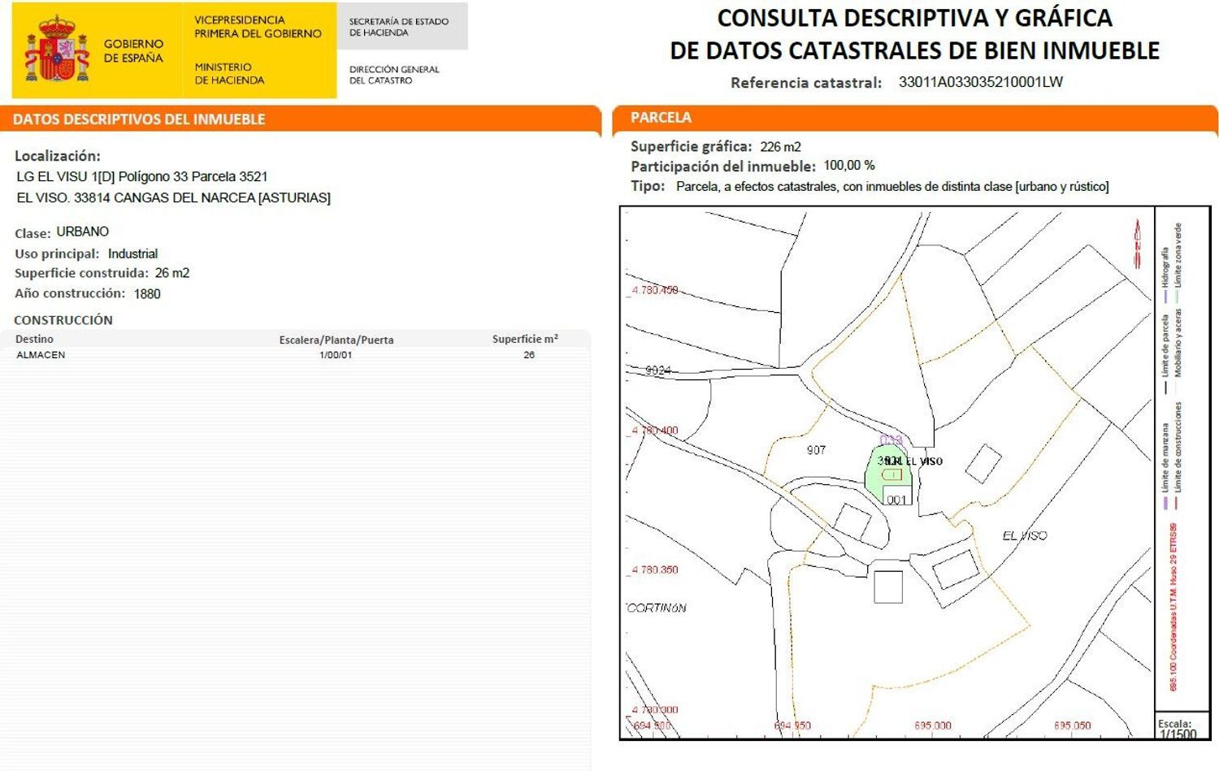Click the CORTINÓN place name on the map
The width and height of the screenshot is (1219, 771).
coord(657,608)
